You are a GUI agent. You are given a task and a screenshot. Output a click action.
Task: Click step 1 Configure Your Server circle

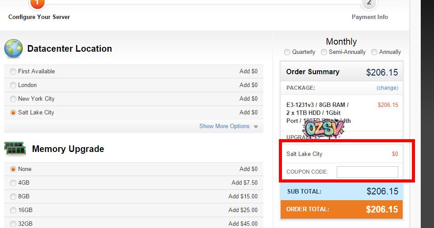[37, 4]
